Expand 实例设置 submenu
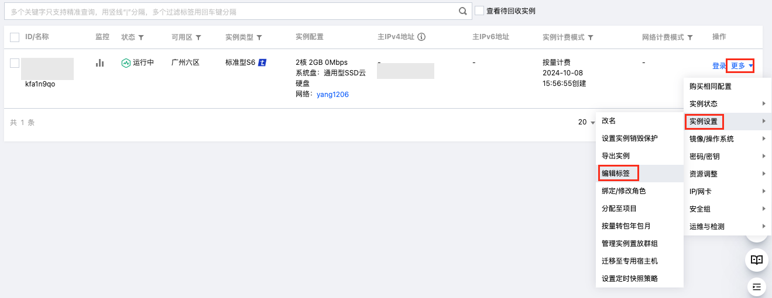772x298 pixels. point(728,121)
